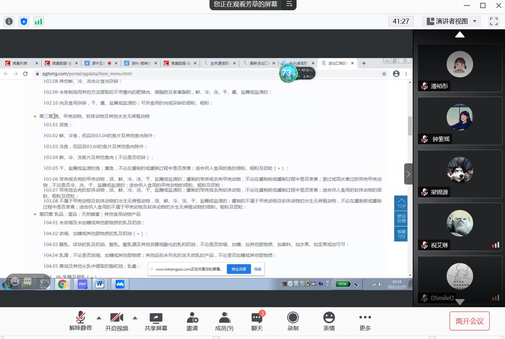This screenshot has width=505, height=339.
Task: Click the blue security shield icon
Action: 24,22
